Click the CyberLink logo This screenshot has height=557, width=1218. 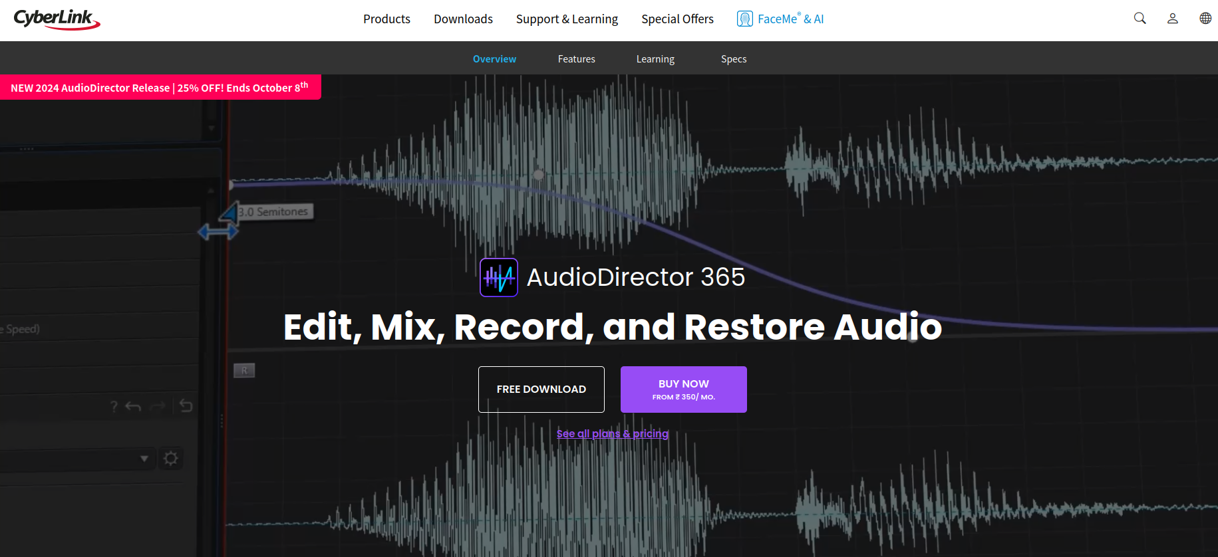(57, 19)
